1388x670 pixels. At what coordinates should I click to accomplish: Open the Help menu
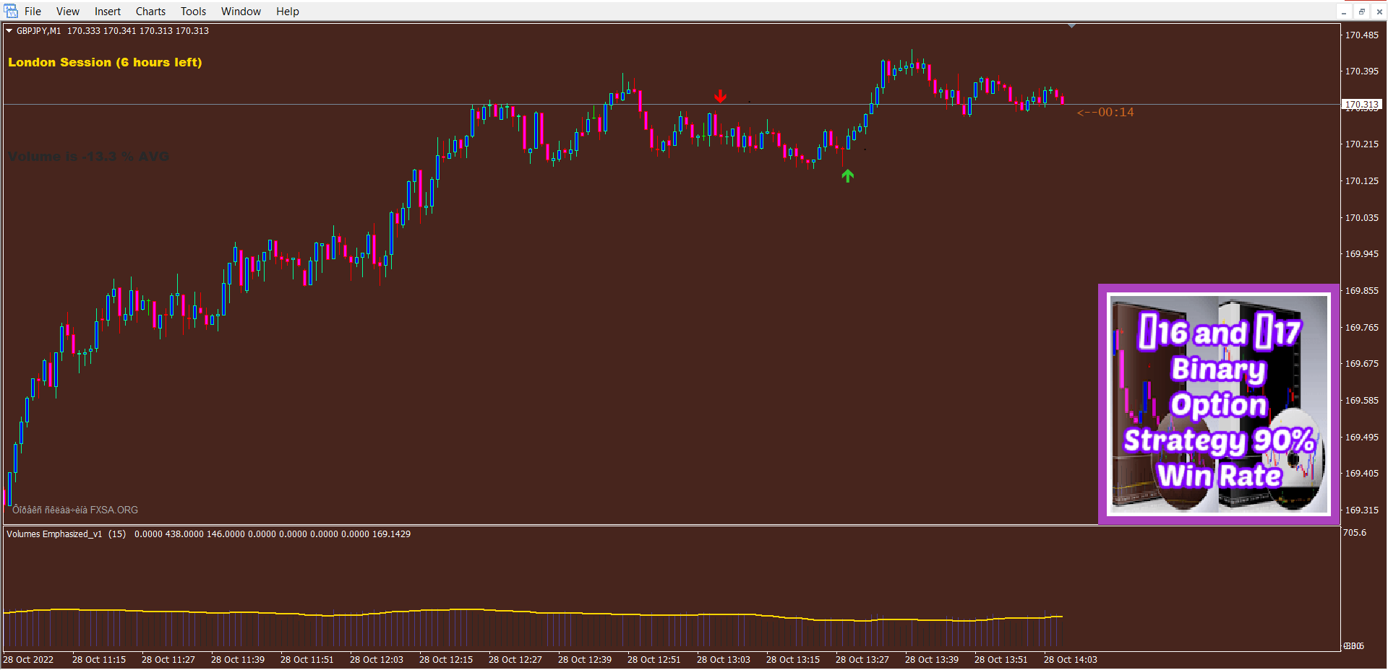tap(287, 12)
